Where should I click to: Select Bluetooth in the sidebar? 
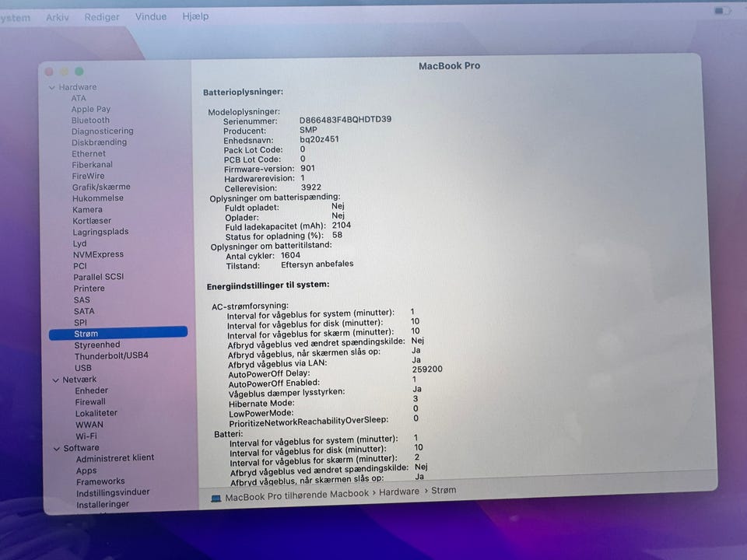point(90,121)
